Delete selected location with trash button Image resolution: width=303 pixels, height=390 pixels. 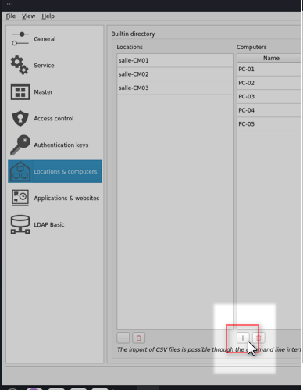click(x=139, y=338)
